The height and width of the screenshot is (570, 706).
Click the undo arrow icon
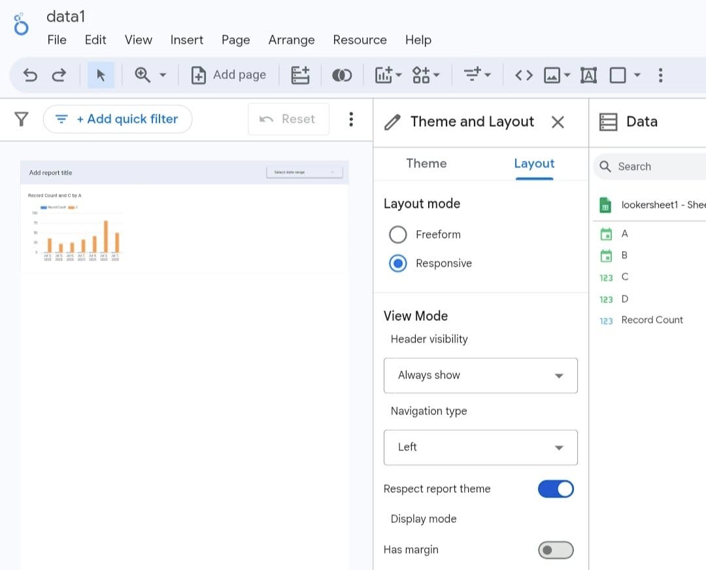[x=30, y=75]
